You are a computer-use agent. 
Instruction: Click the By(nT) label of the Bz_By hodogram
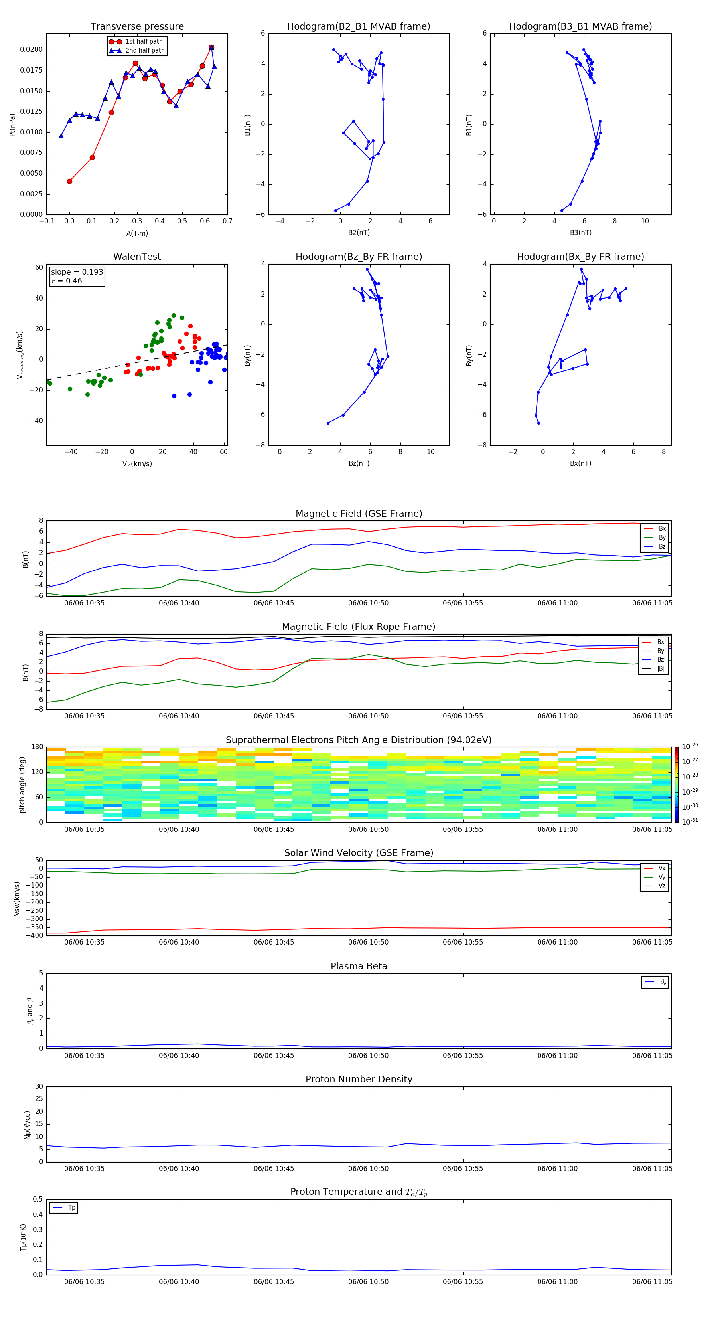point(247,355)
